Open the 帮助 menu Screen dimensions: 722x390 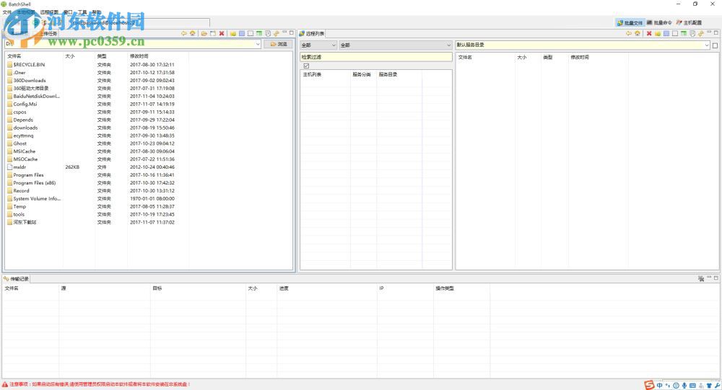[x=97, y=12]
